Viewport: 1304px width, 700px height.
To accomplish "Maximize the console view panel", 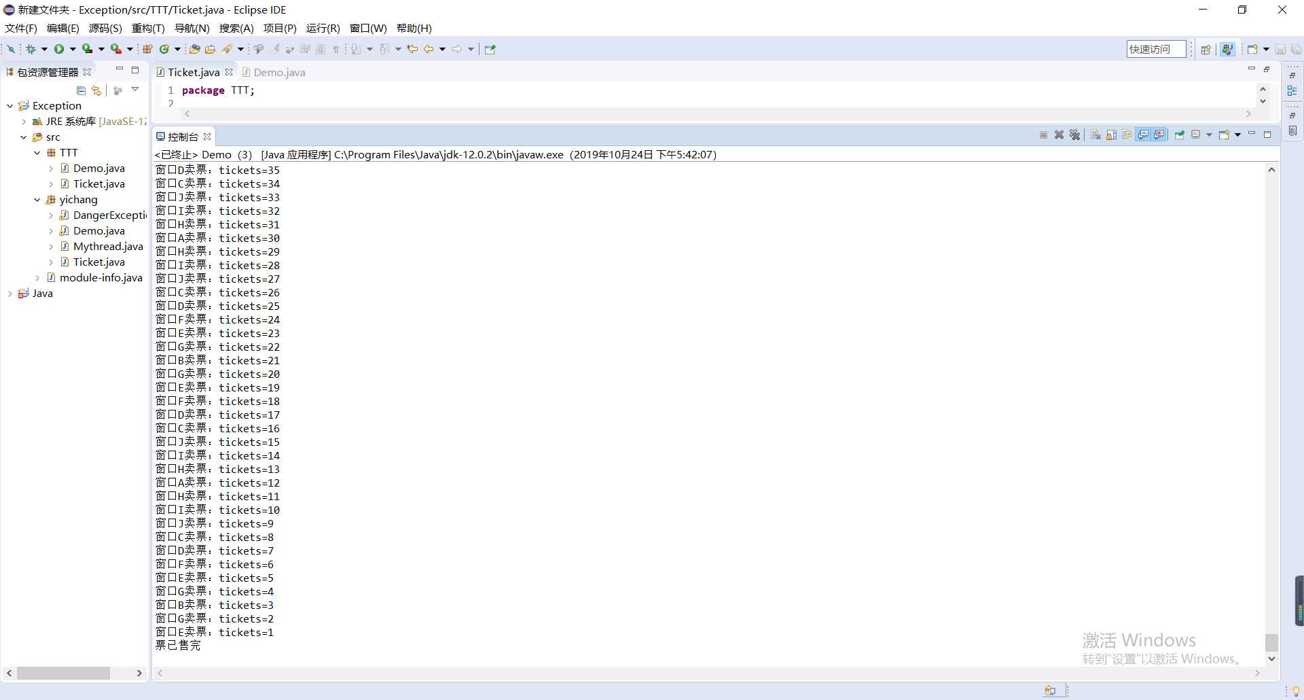I will pos(1267,135).
